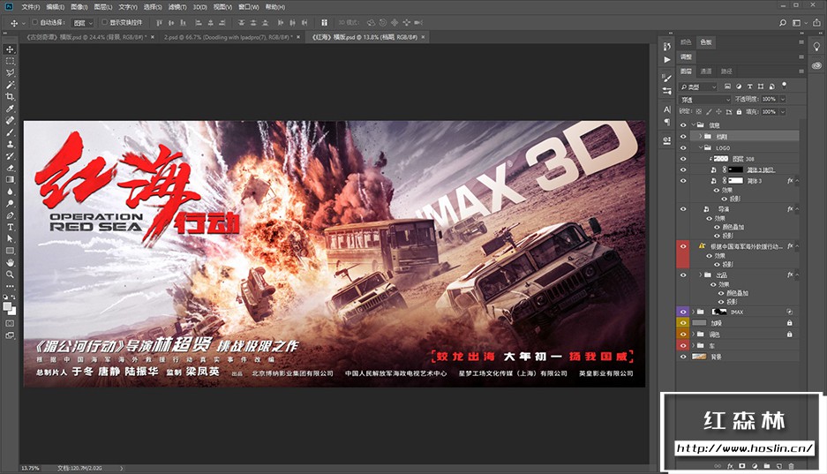Screen dimensions: 827x474
Task: Select the Rectangular Marquee tool
Action: 10,61
